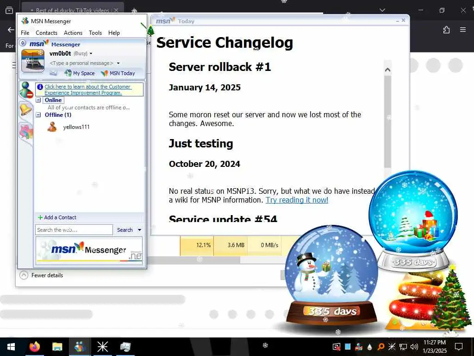Collapse the Offline (1) group
Screen dimensions: 474x356
click(38, 115)
